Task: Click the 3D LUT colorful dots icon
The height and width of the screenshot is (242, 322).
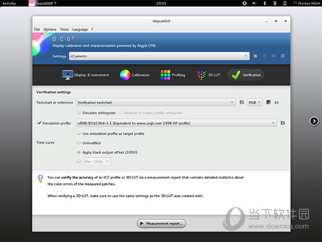Action: (x=201, y=75)
